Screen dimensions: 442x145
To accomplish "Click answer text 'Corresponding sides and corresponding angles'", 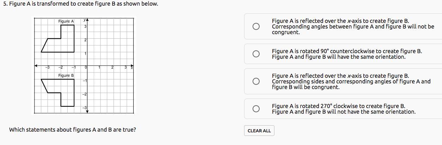I will point(351,81).
